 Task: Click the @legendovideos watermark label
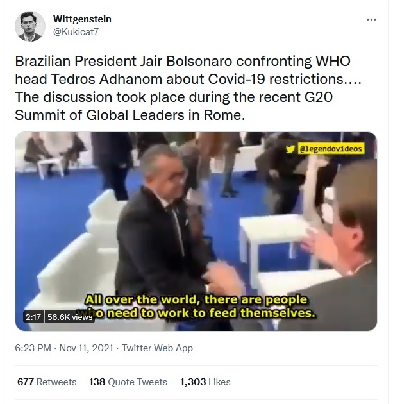coord(331,149)
